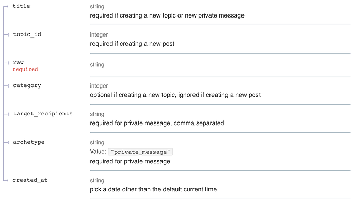
Task: Click the 'comma separated' recipients description
Action: (157, 123)
